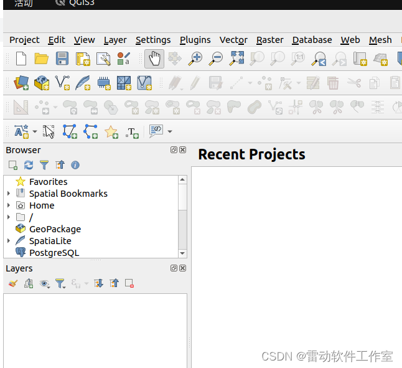
Task: Open the Data Source Manager
Action: (21, 83)
